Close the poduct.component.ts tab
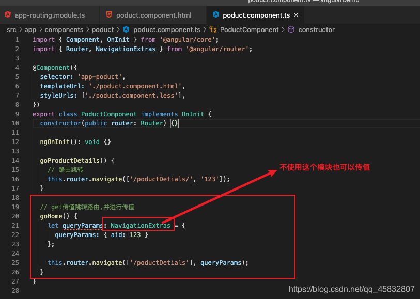The width and height of the screenshot is (420, 299). tap(296, 15)
